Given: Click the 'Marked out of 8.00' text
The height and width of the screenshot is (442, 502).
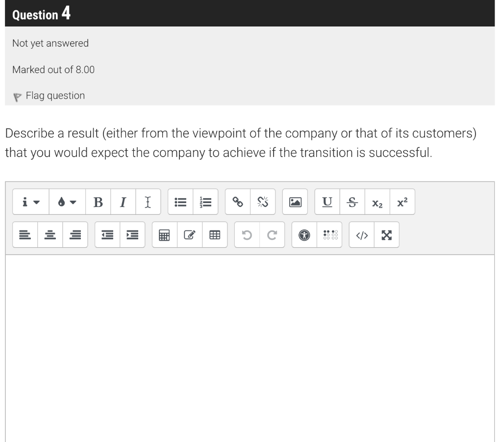Looking at the screenshot, I should click(53, 70).
